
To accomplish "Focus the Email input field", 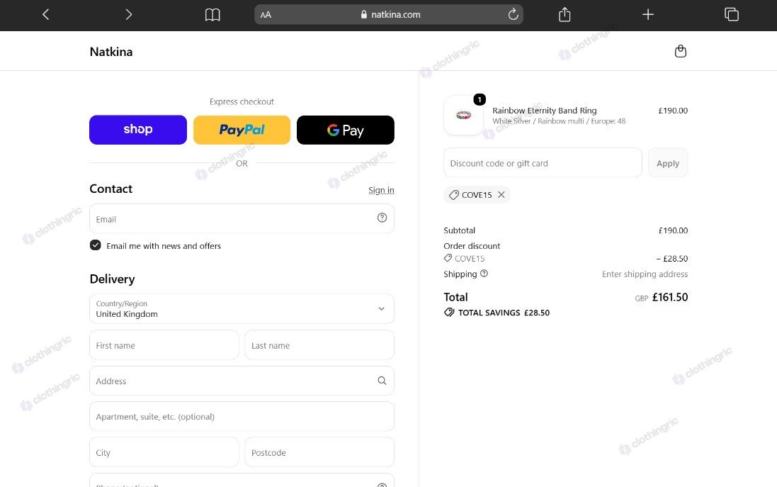I will 242,219.
